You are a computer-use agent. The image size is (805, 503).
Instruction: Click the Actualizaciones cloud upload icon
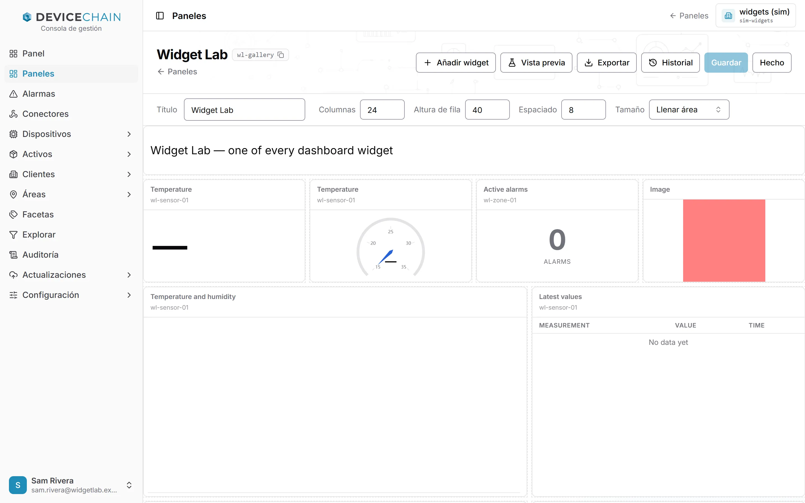pyautogui.click(x=13, y=275)
